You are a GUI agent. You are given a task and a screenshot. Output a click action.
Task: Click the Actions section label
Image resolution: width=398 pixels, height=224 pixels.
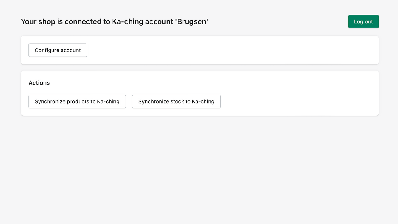tap(39, 83)
